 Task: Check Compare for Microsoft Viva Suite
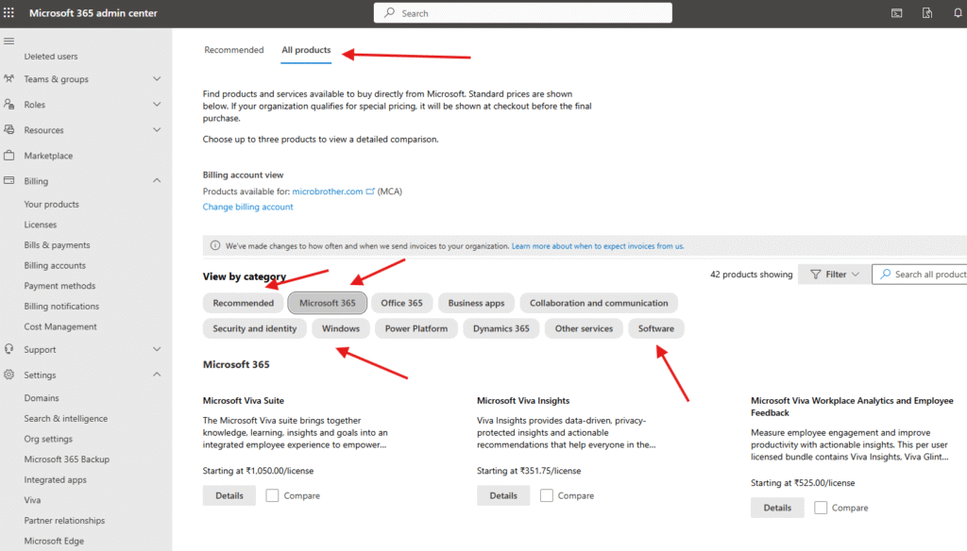click(272, 495)
